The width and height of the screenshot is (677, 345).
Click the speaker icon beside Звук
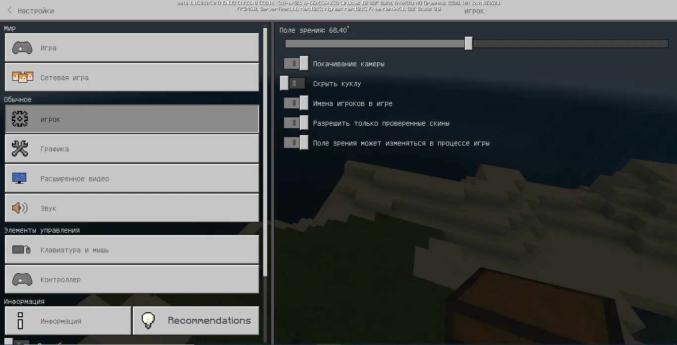coord(20,208)
